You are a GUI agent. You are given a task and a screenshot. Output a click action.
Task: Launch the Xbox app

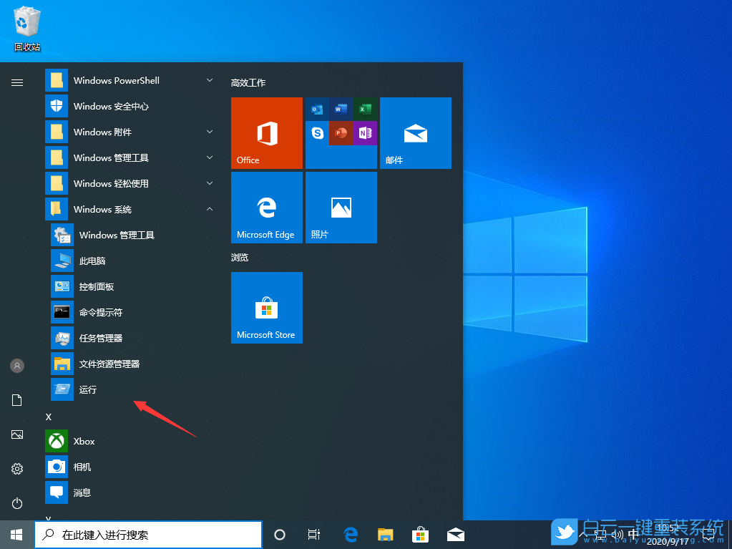pyautogui.click(x=82, y=441)
